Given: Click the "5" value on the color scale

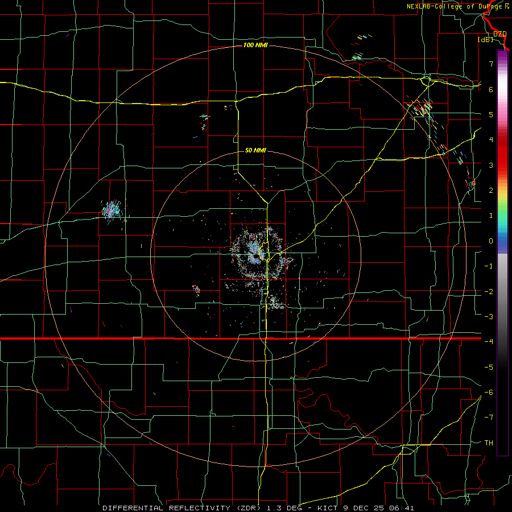Looking at the screenshot, I should [491, 114].
